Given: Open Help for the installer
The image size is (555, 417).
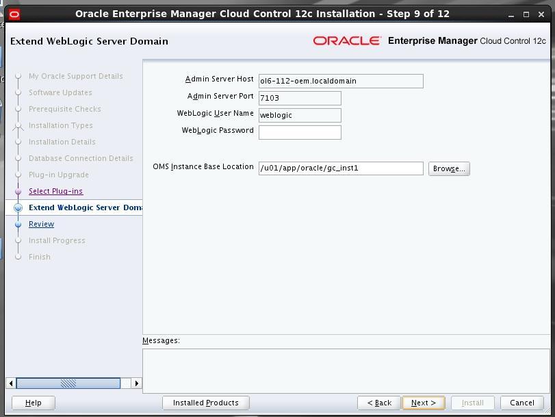Looking at the screenshot, I should click(34, 403).
